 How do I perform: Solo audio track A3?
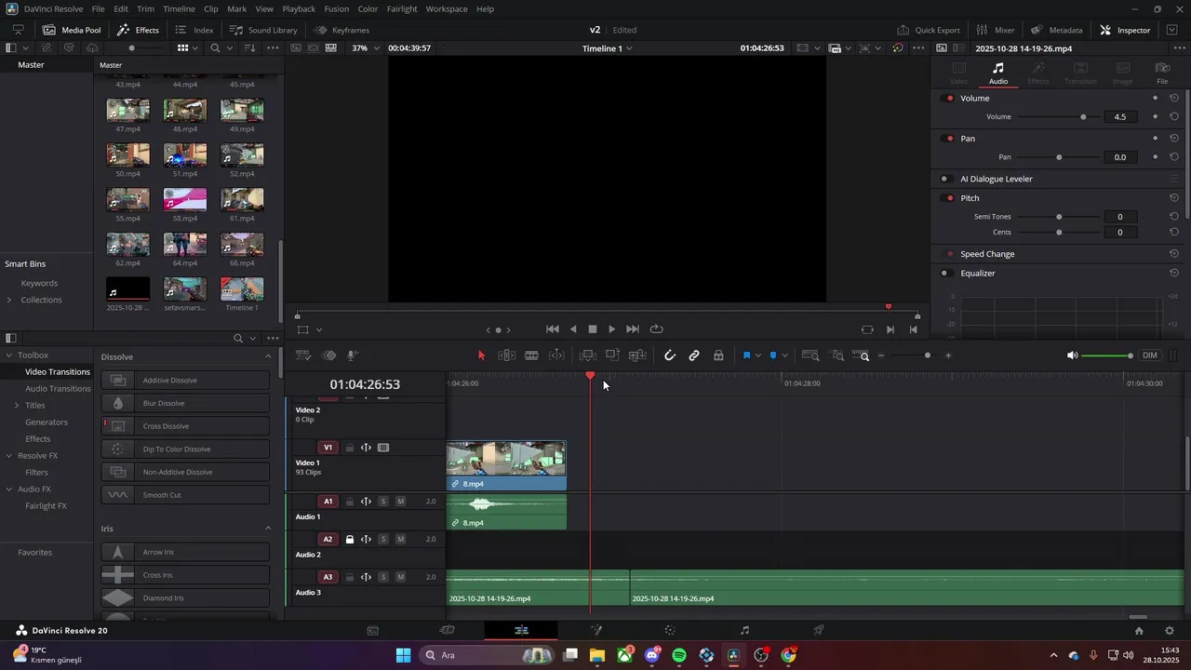point(383,577)
